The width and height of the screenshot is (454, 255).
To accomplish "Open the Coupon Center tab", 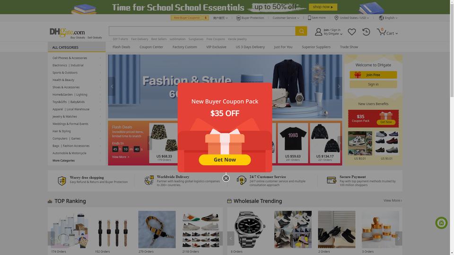I will (151, 47).
